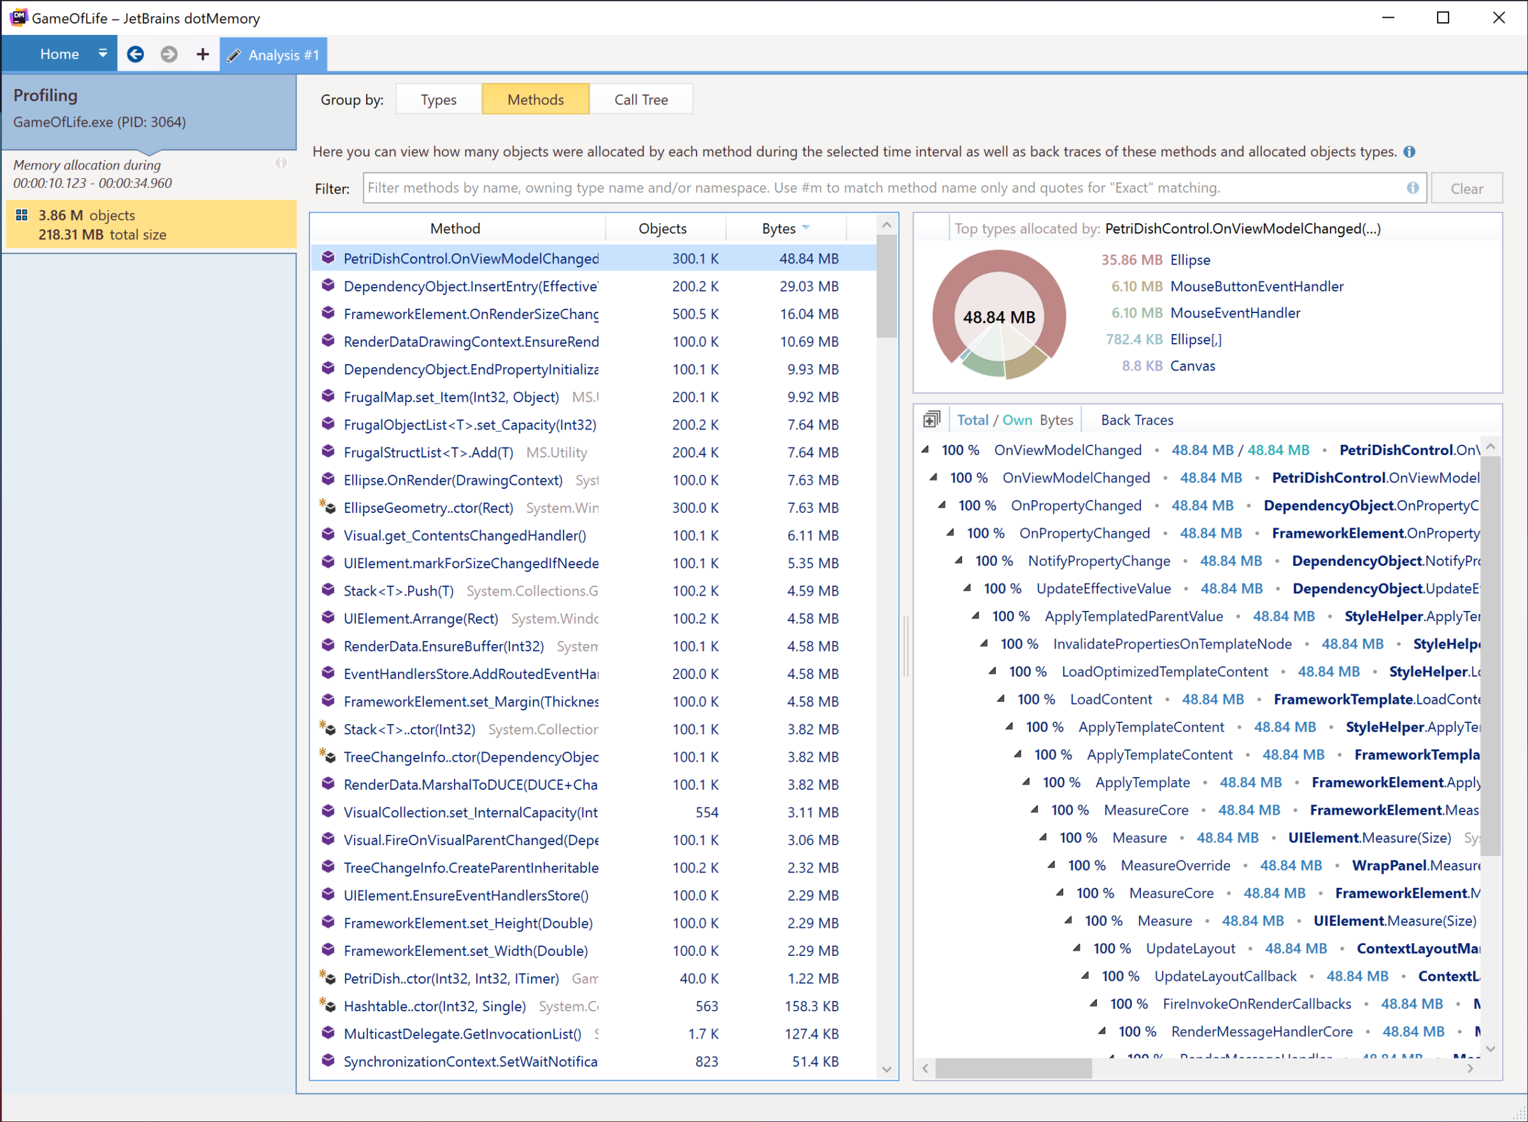
Task: Select Types grouping option
Action: point(438,100)
